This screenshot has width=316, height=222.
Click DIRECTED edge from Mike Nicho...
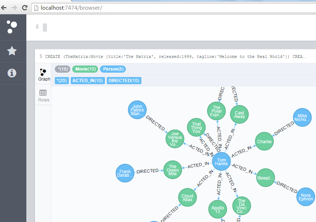tap(284, 129)
